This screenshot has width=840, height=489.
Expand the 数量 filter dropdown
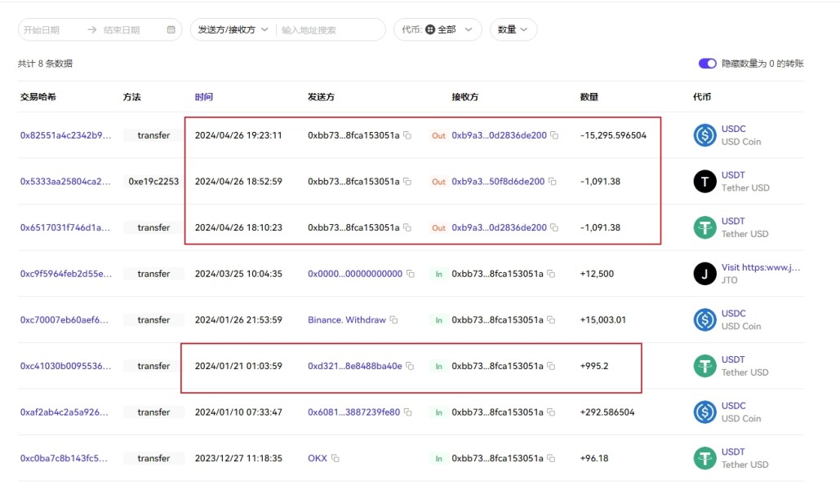[513, 29]
